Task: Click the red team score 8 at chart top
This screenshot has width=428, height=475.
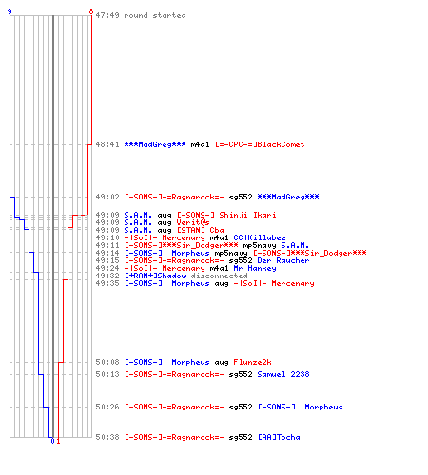Action: coord(91,11)
